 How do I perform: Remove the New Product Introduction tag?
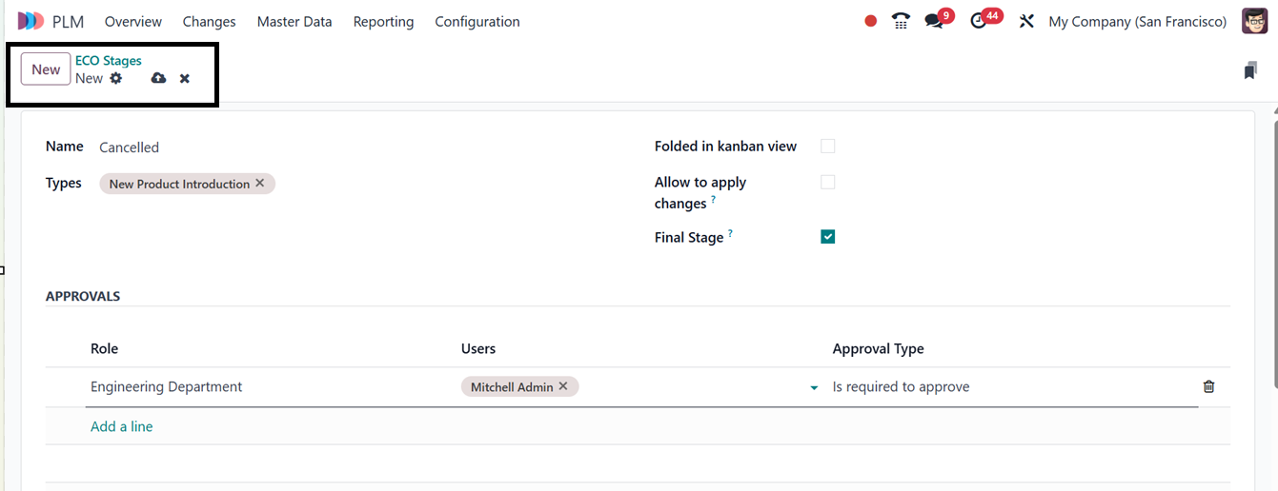pyautogui.click(x=259, y=183)
